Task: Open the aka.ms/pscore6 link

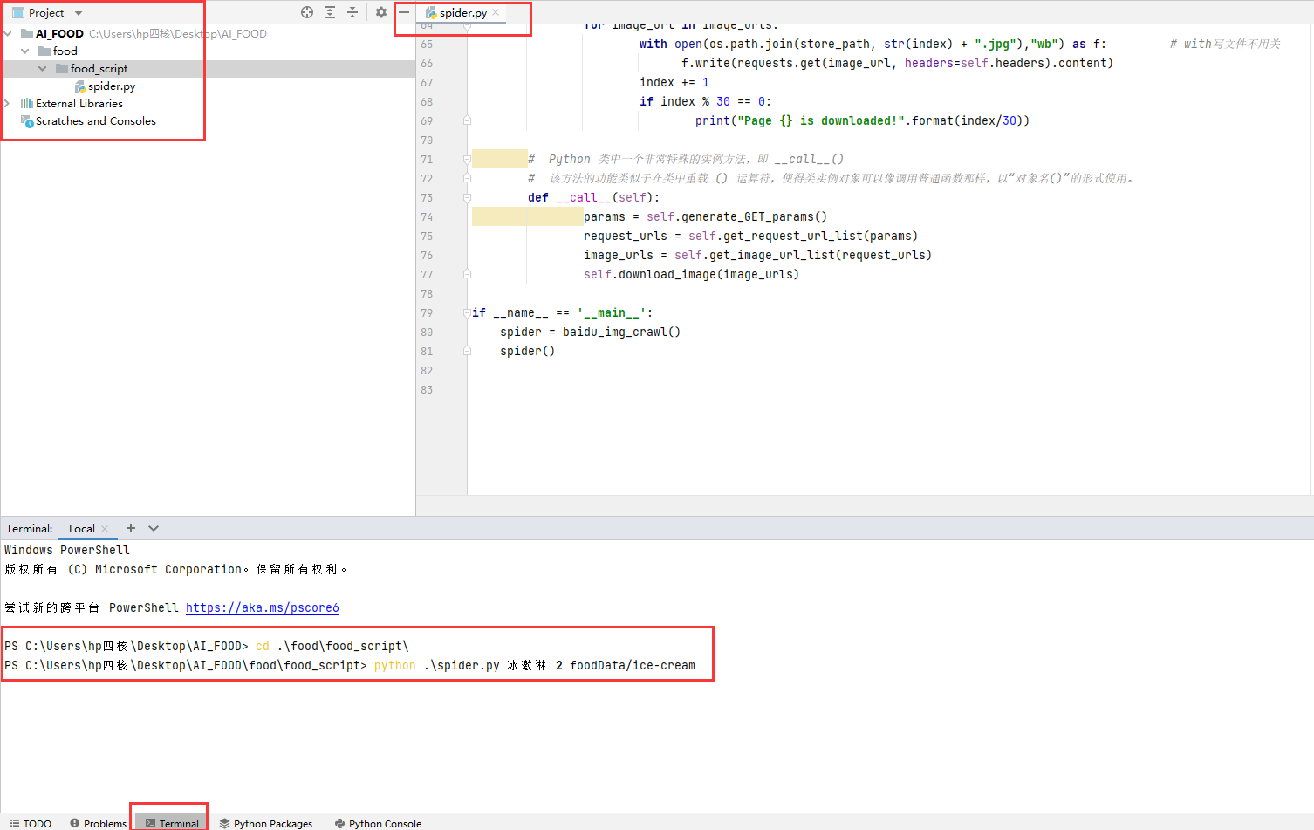Action: pos(263,608)
